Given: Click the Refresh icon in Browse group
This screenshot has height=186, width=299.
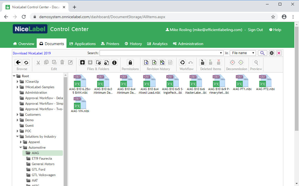Looking at the screenshot, I should [x=26, y=62].
